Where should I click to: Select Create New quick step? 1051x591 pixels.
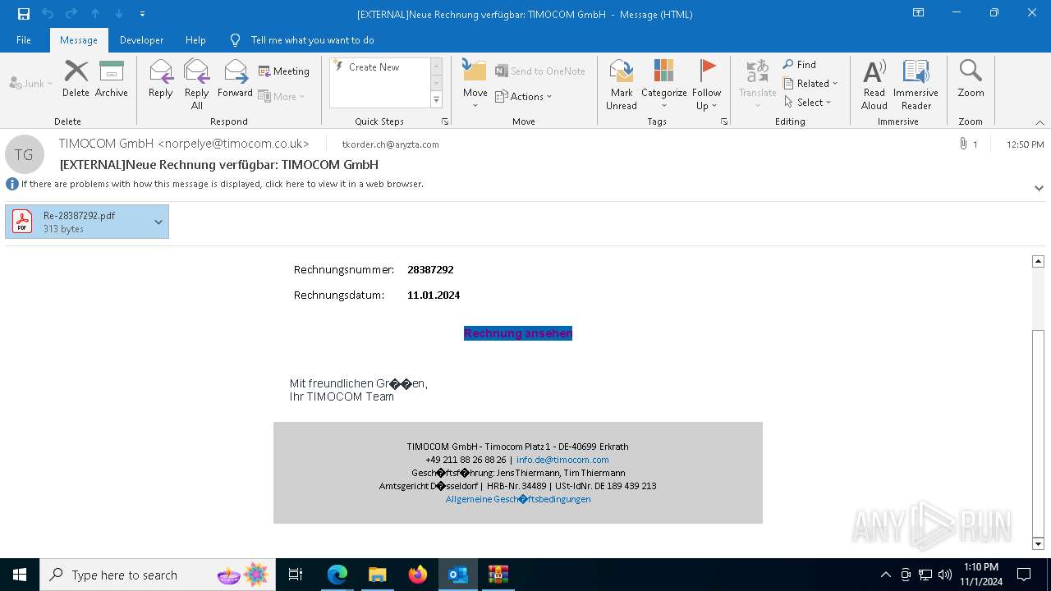pyautogui.click(x=380, y=67)
